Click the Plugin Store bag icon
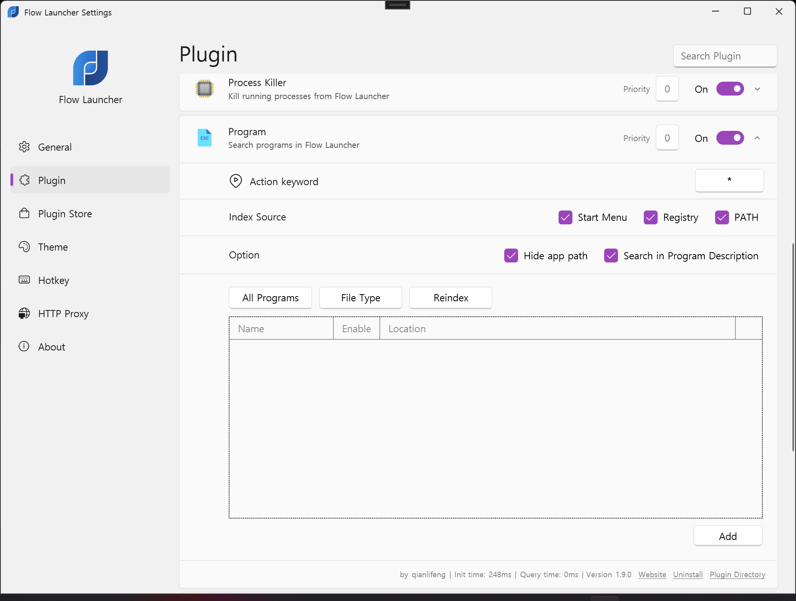Image resolution: width=796 pixels, height=601 pixels. point(24,214)
